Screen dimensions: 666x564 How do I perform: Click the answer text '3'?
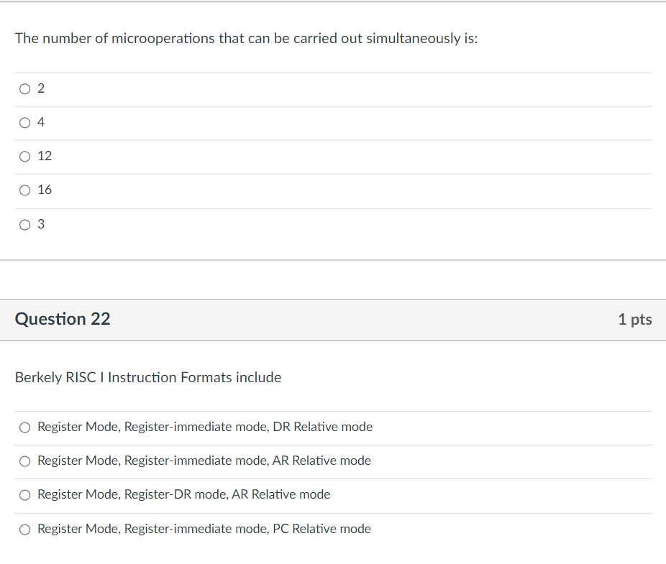tap(41, 224)
